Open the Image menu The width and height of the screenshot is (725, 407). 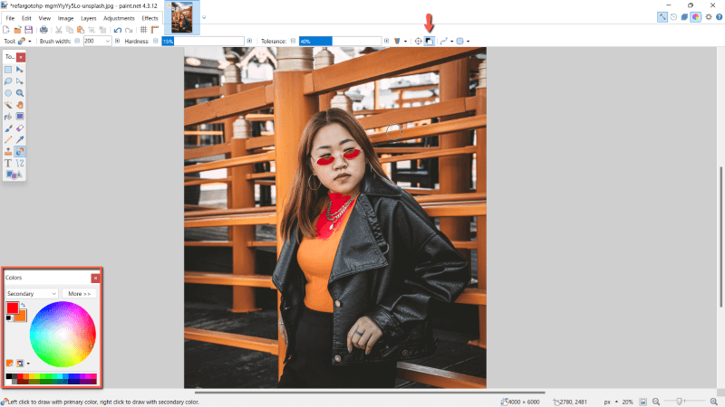click(65, 18)
